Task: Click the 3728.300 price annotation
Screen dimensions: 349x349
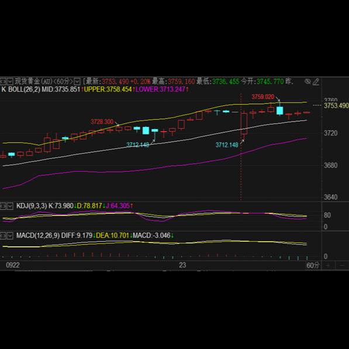Action: pyautogui.click(x=102, y=122)
